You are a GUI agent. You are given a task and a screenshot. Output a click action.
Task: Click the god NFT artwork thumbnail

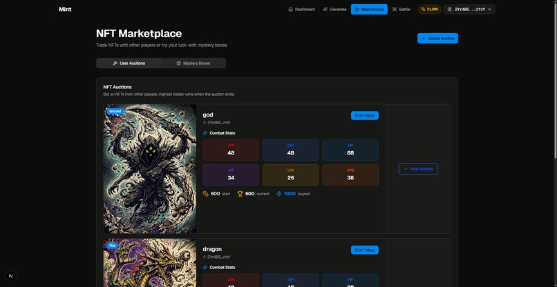pos(150,169)
